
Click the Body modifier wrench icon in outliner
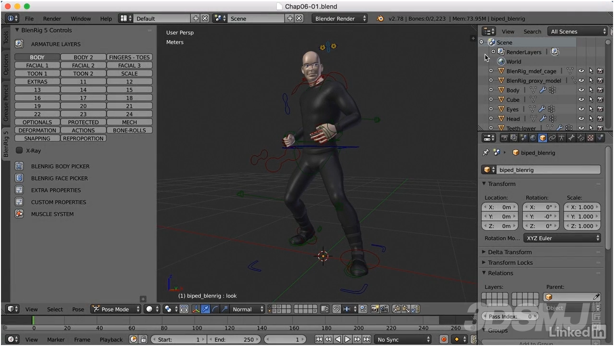pyautogui.click(x=542, y=90)
